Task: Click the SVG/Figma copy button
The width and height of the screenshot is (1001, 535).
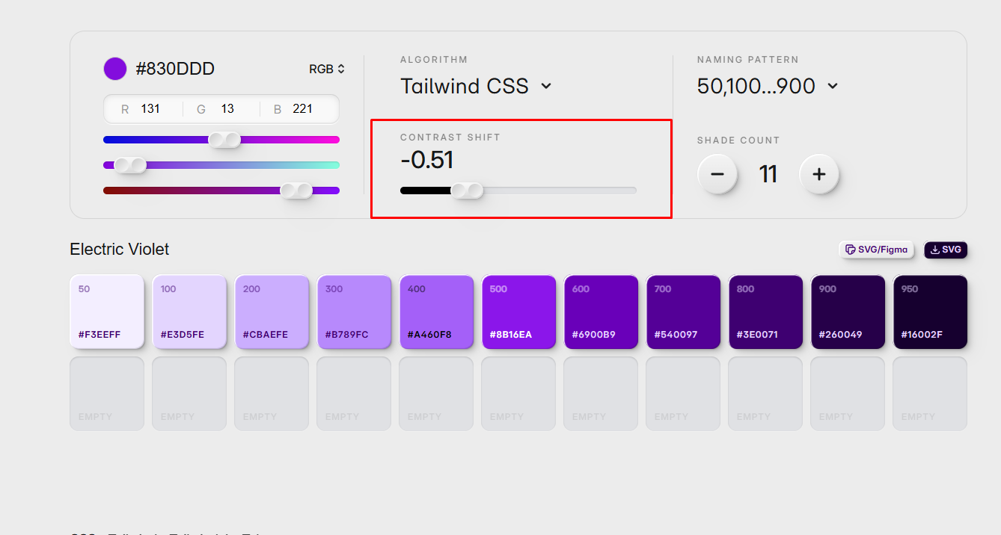Action: pyautogui.click(x=876, y=250)
